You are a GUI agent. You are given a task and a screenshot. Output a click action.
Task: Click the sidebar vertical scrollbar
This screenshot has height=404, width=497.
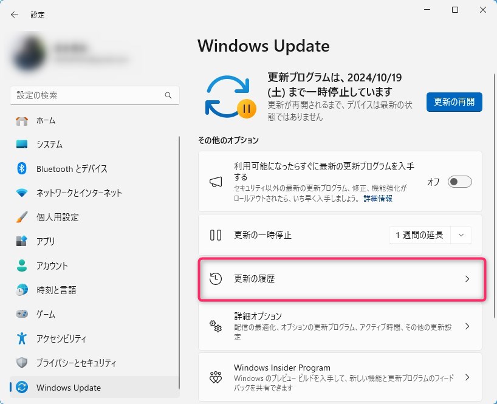tap(179, 243)
